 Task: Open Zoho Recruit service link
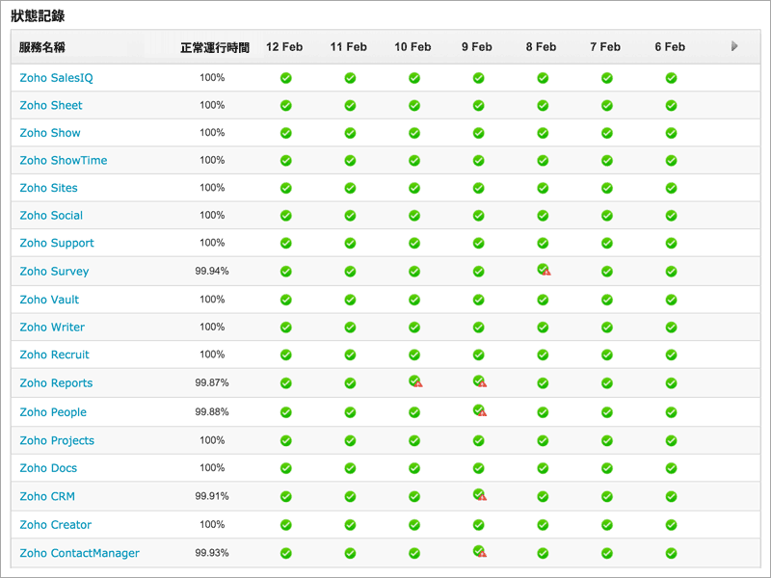(x=55, y=355)
